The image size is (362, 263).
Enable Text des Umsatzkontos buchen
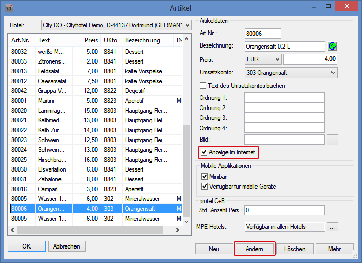[x=203, y=85]
